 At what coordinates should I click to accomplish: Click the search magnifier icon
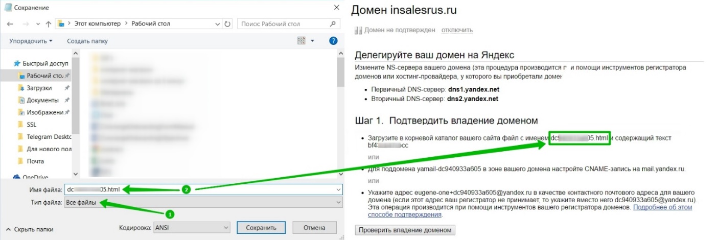point(333,23)
